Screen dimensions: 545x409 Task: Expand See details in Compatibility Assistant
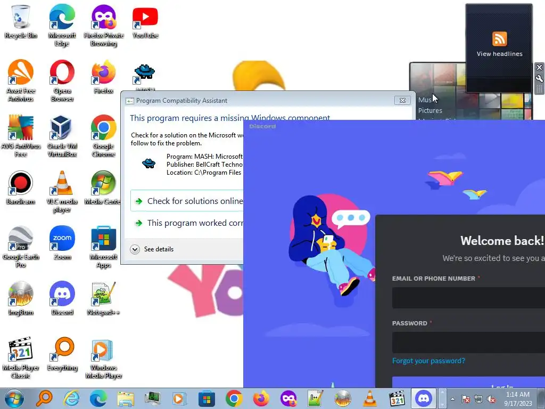[152, 249]
